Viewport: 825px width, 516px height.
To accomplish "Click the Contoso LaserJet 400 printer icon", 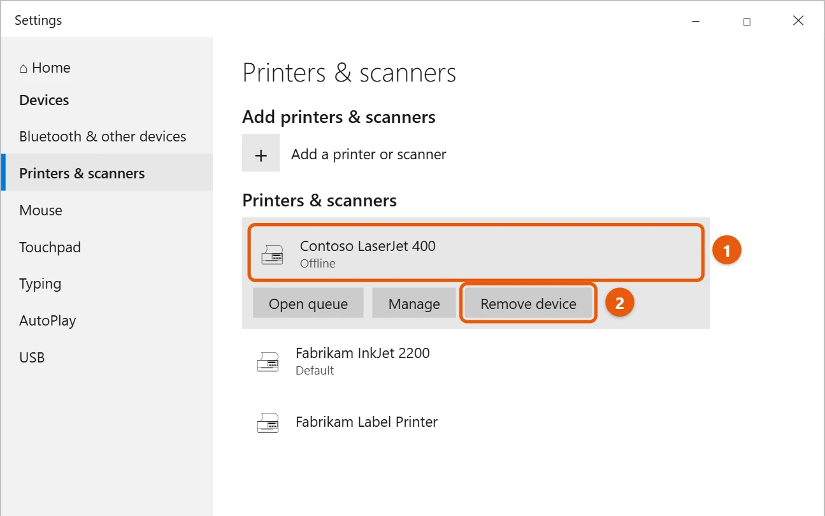I will point(272,254).
